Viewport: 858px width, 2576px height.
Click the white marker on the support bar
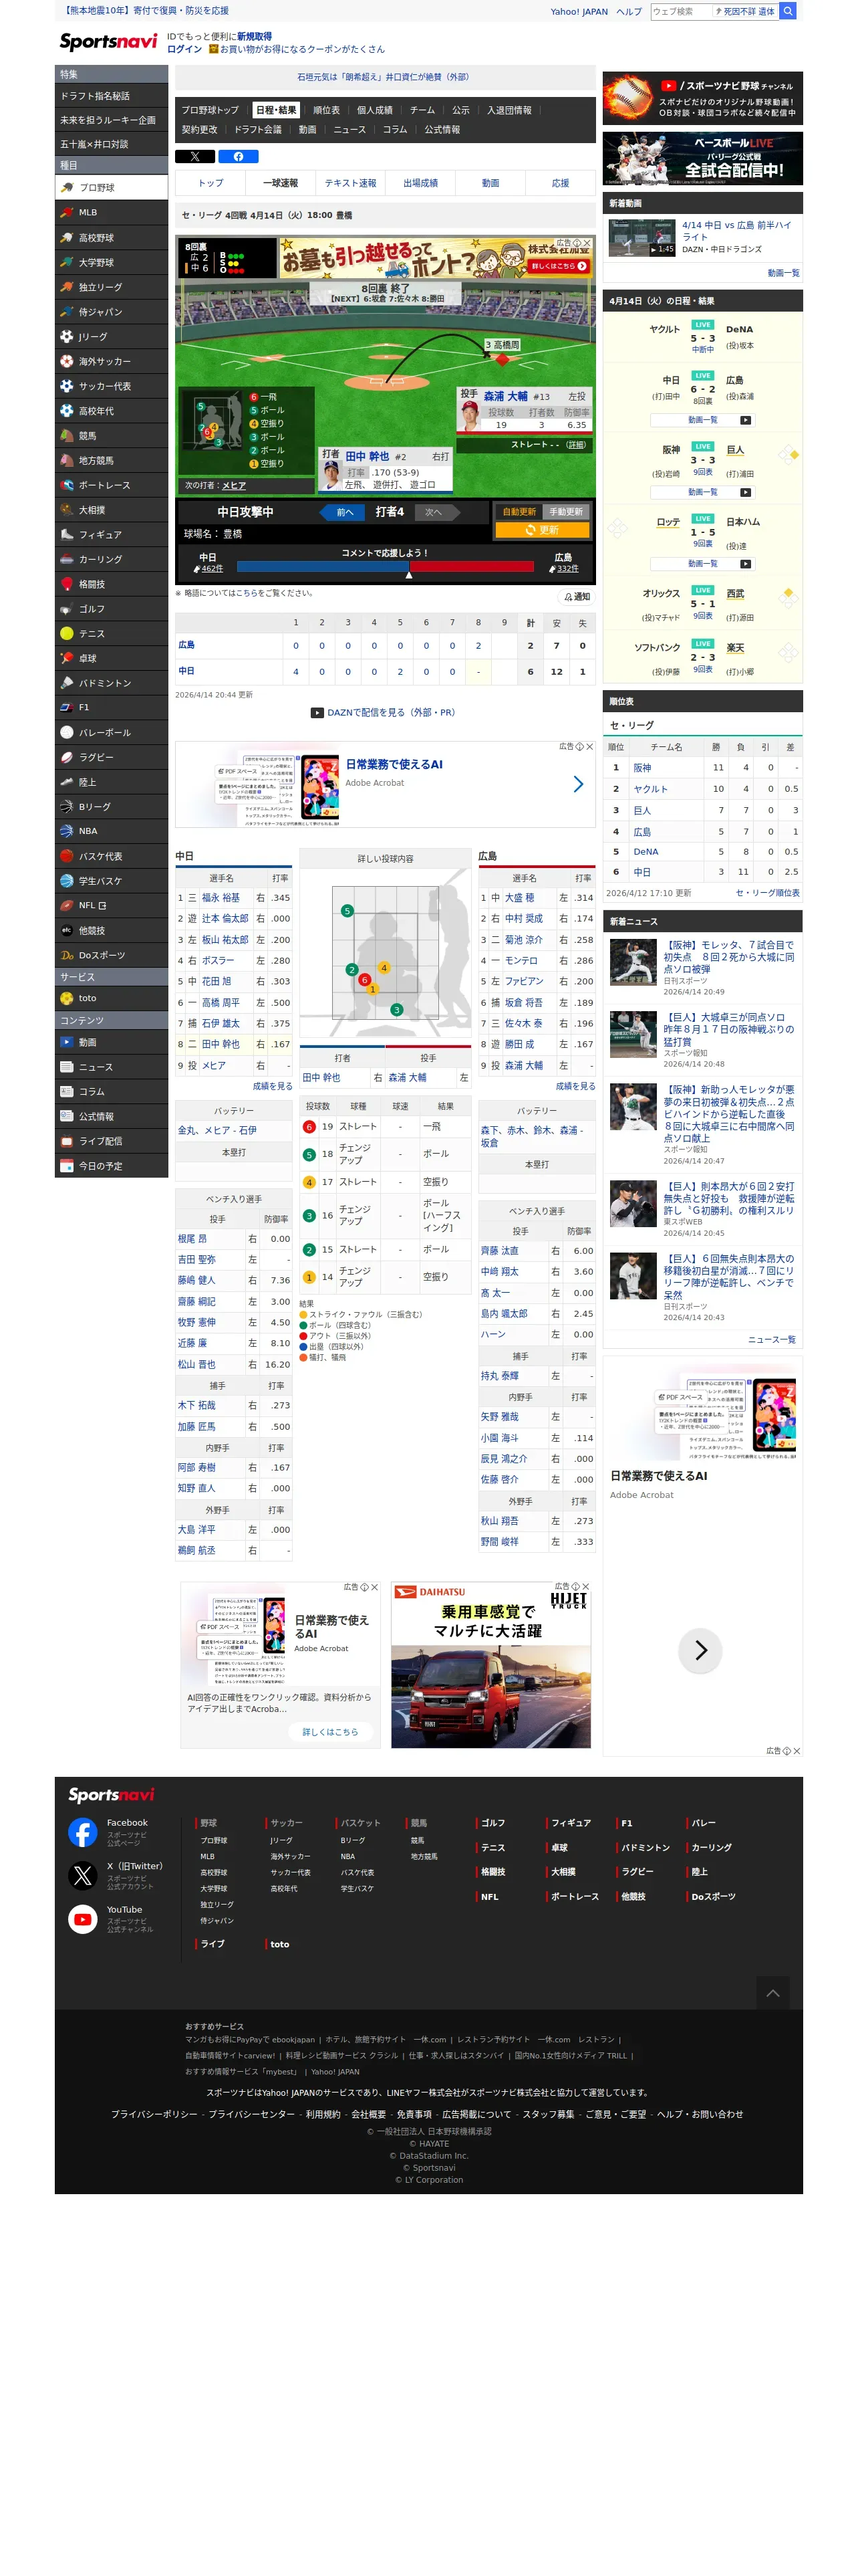click(x=408, y=574)
